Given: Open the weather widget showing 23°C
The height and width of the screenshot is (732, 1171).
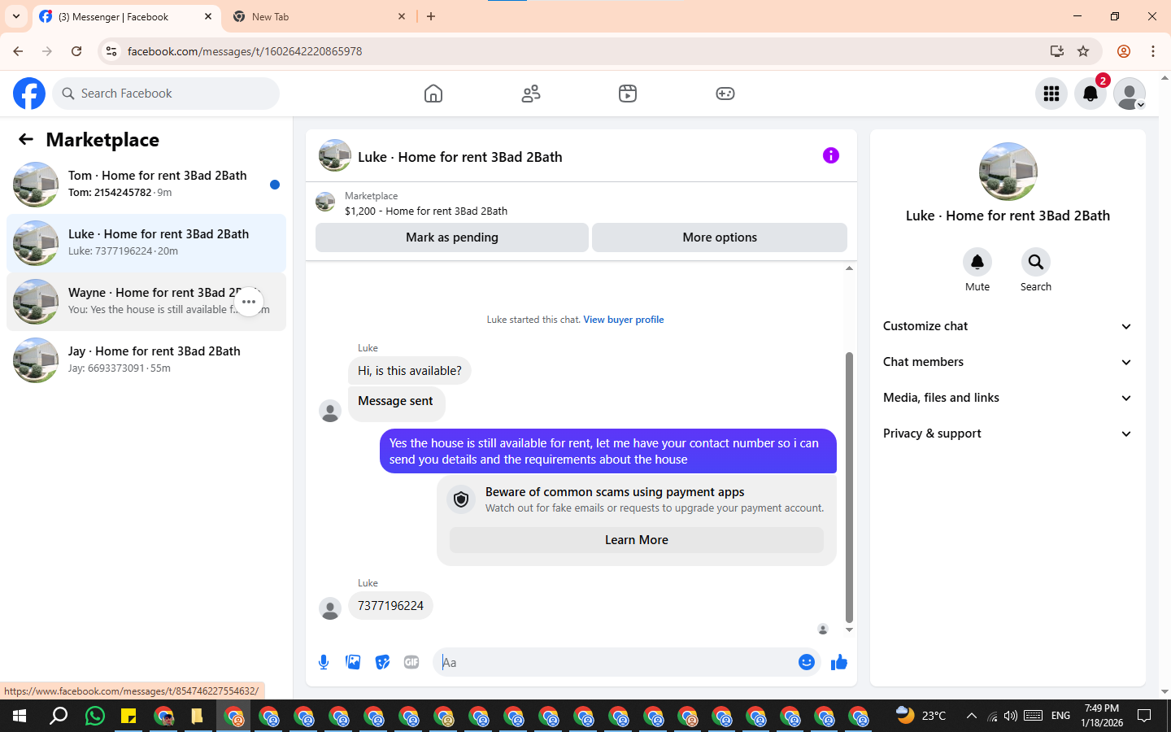Looking at the screenshot, I should pyautogui.click(x=921, y=716).
